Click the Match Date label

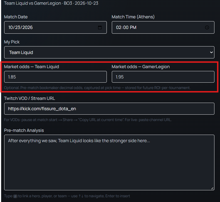[x=16, y=17]
